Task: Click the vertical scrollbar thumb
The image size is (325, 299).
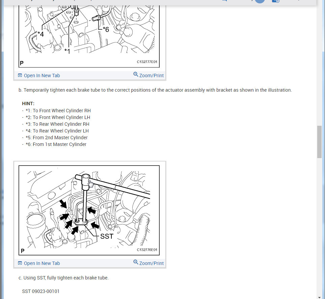Action: (319, 142)
